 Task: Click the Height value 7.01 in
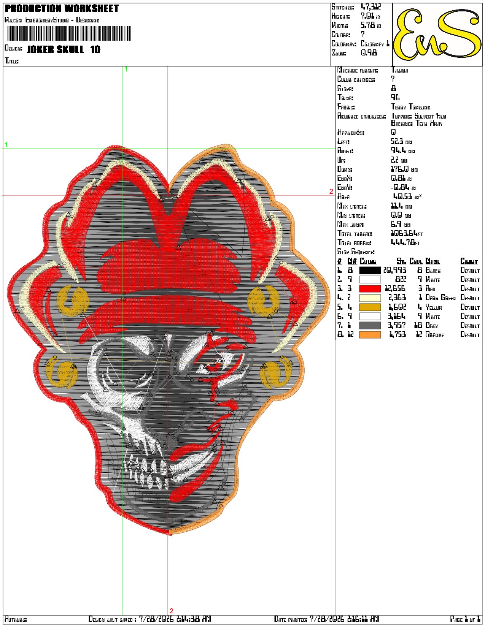coord(371,16)
